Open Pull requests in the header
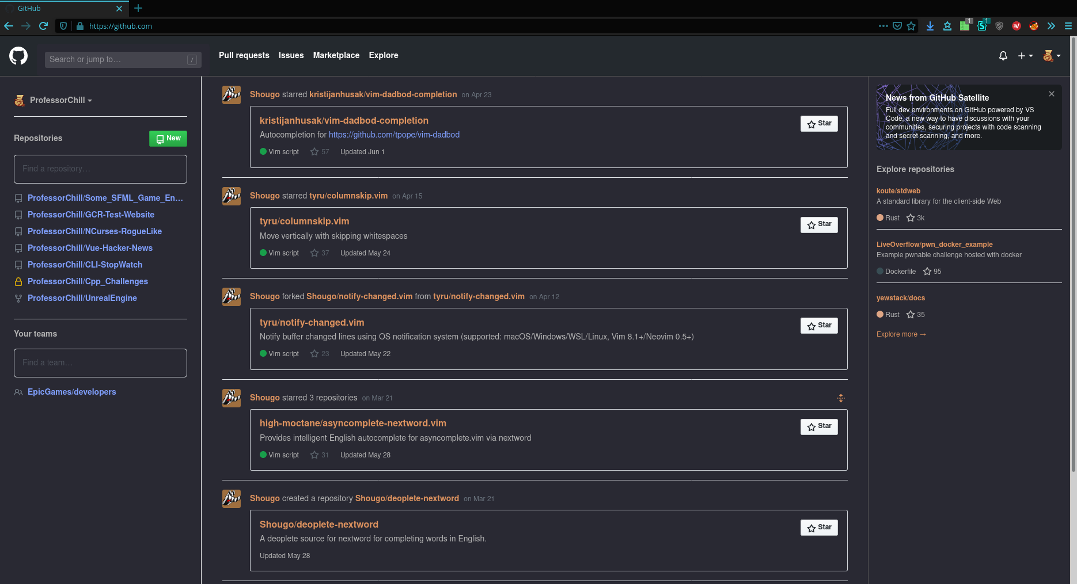 click(244, 55)
